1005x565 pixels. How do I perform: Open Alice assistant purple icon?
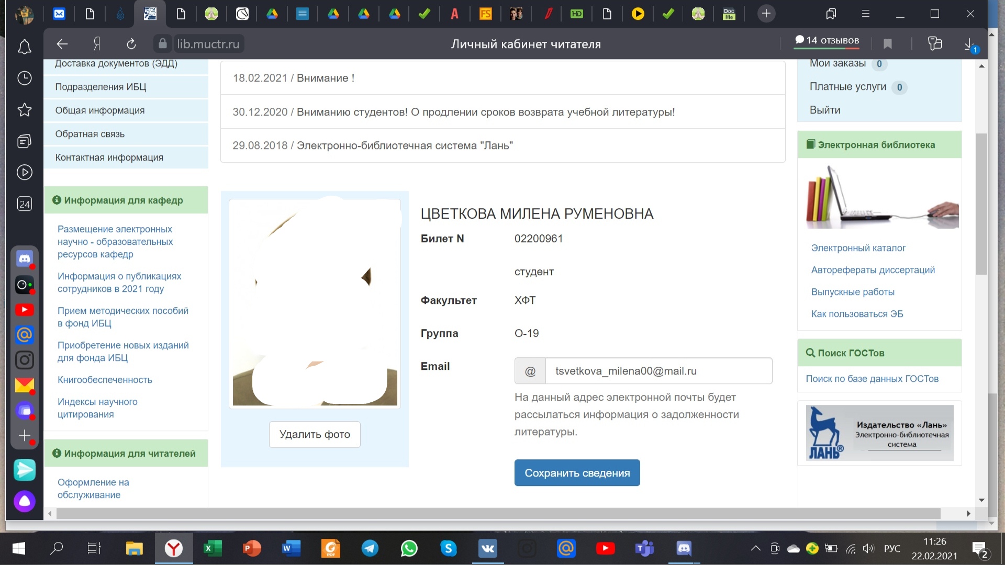tap(24, 501)
